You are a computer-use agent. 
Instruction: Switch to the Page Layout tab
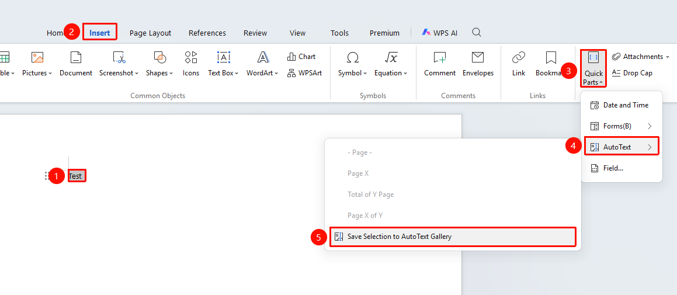[x=150, y=33]
